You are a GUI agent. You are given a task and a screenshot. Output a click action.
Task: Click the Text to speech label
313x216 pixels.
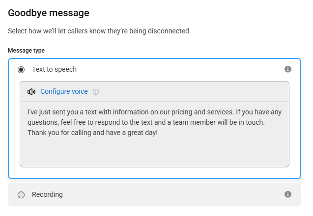(x=54, y=69)
